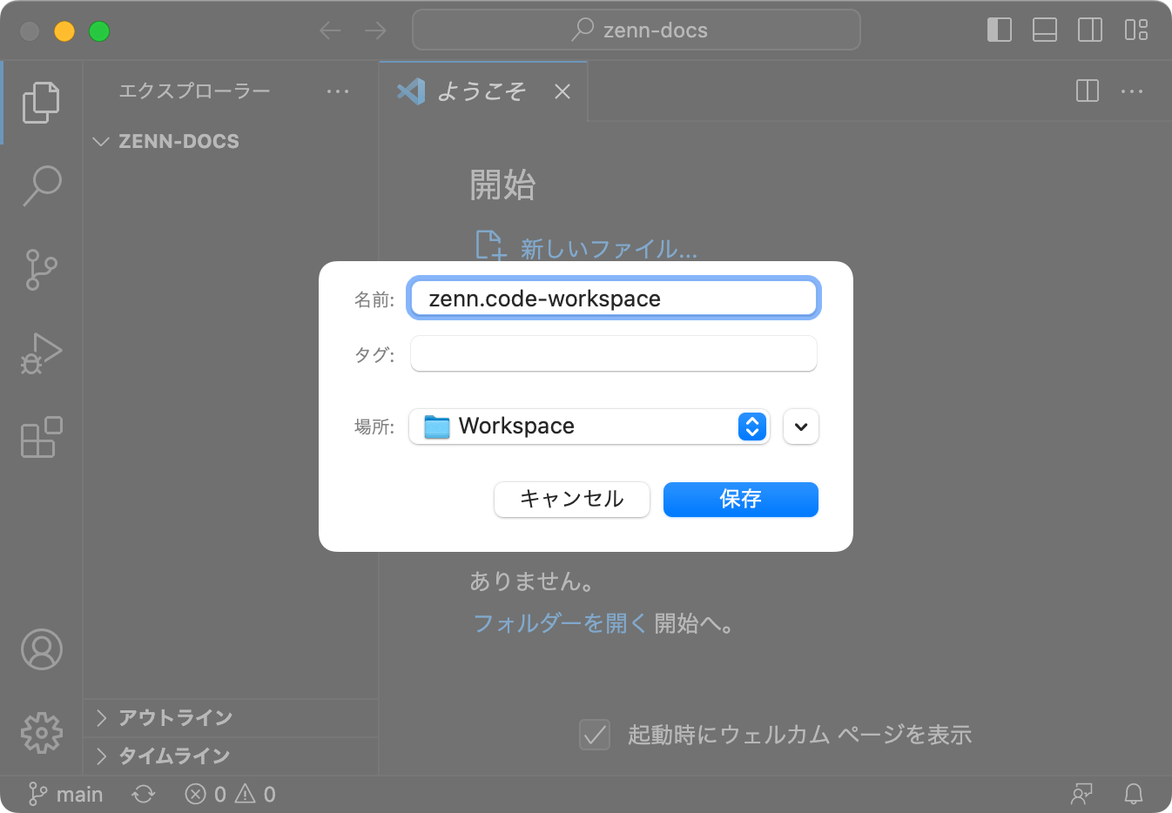Expand the タイムライン section
1172x813 pixels.
[231, 756]
